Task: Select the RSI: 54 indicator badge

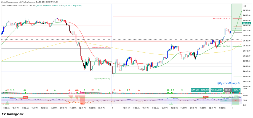Action: click(x=228, y=90)
